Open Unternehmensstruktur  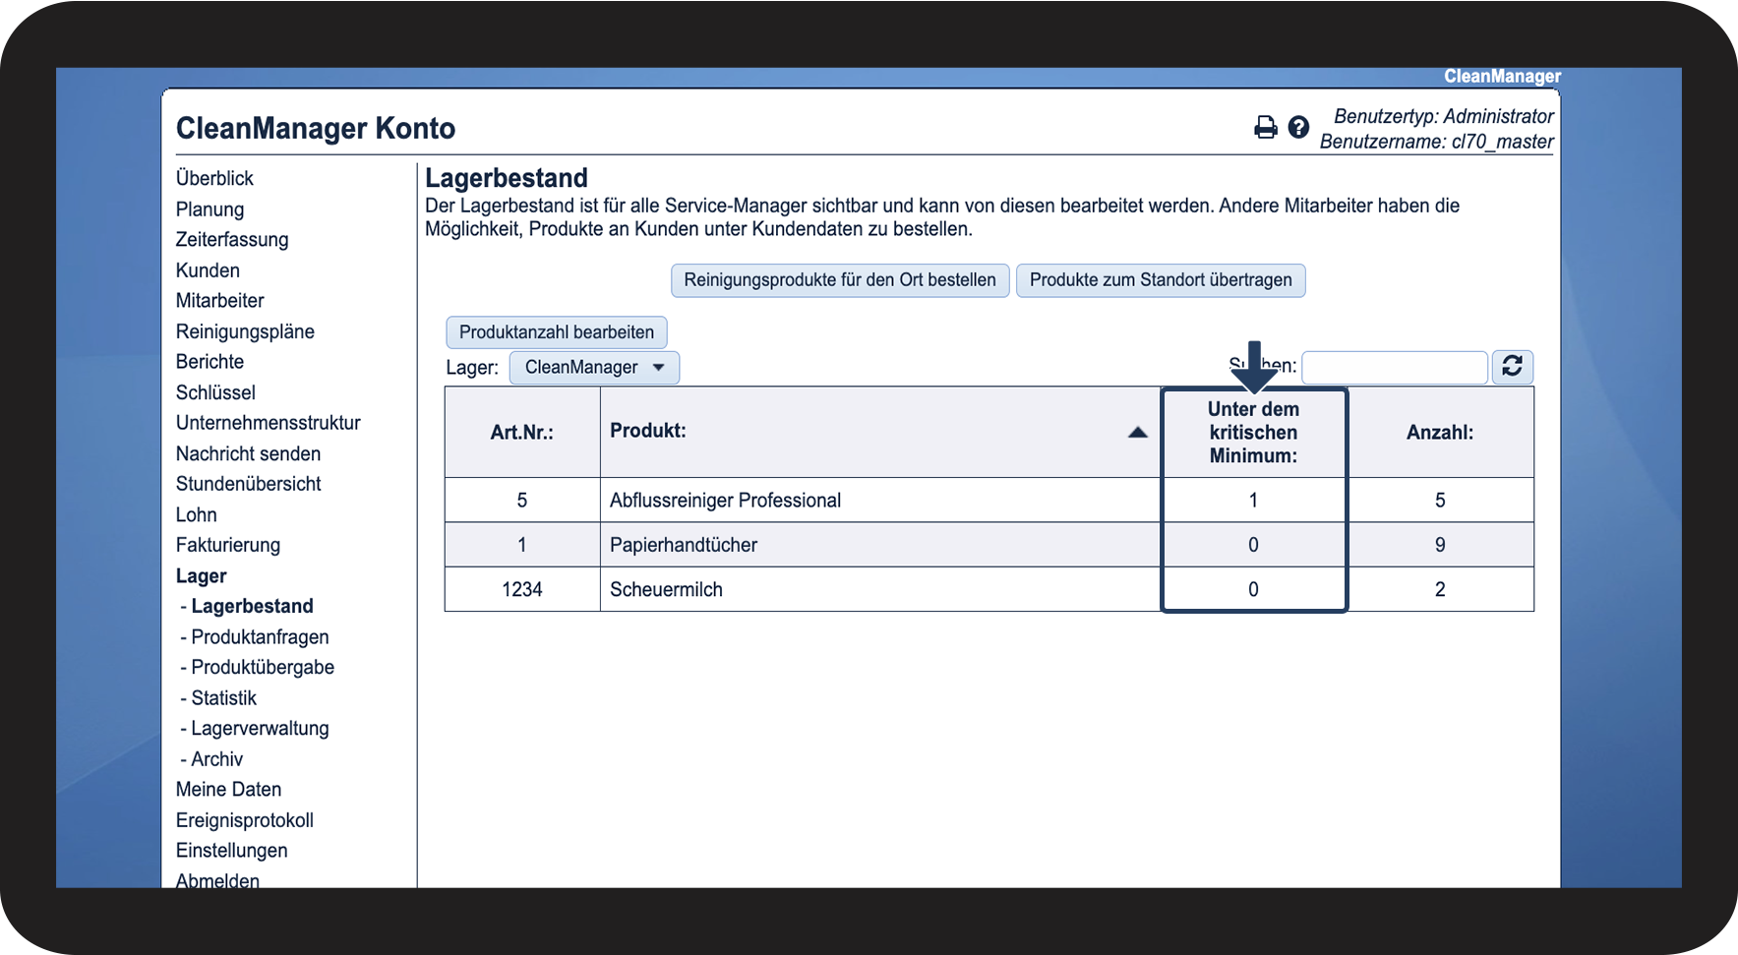pos(269,423)
